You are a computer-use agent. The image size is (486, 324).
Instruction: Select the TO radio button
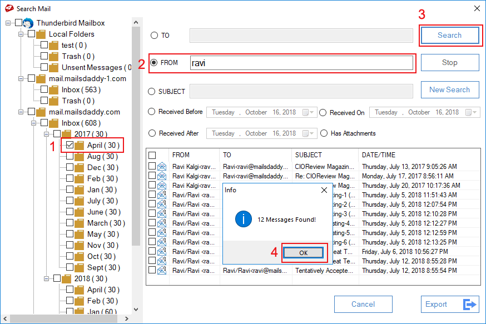click(x=154, y=36)
